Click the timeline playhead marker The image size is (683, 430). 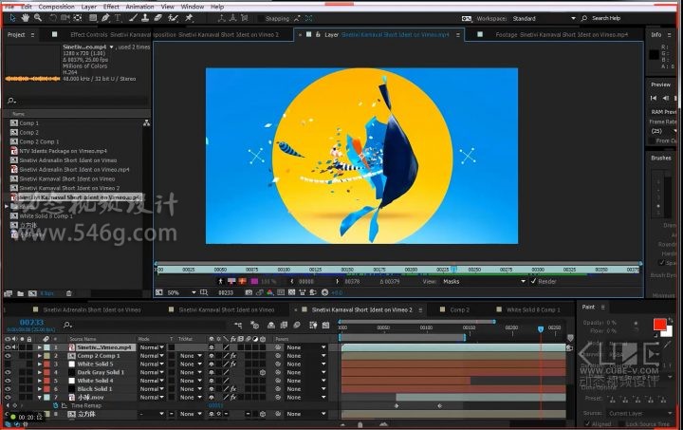point(541,329)
